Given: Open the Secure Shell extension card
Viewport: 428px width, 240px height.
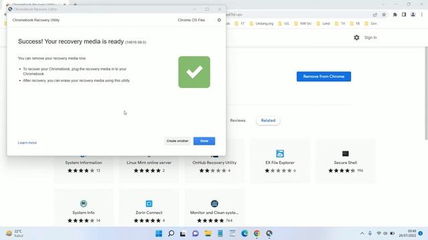Looking at the screenshot, I should pos(345,161).
